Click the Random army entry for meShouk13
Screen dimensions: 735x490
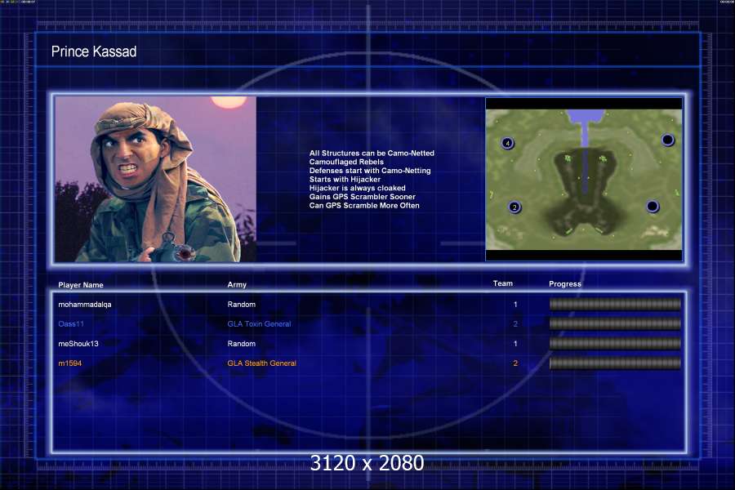[x=242, y=344]
